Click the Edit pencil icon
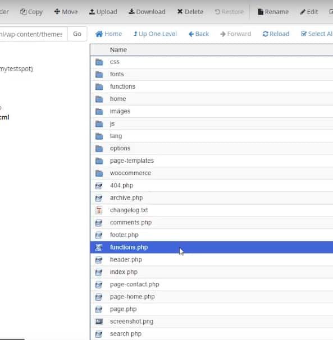 [302, 12]
